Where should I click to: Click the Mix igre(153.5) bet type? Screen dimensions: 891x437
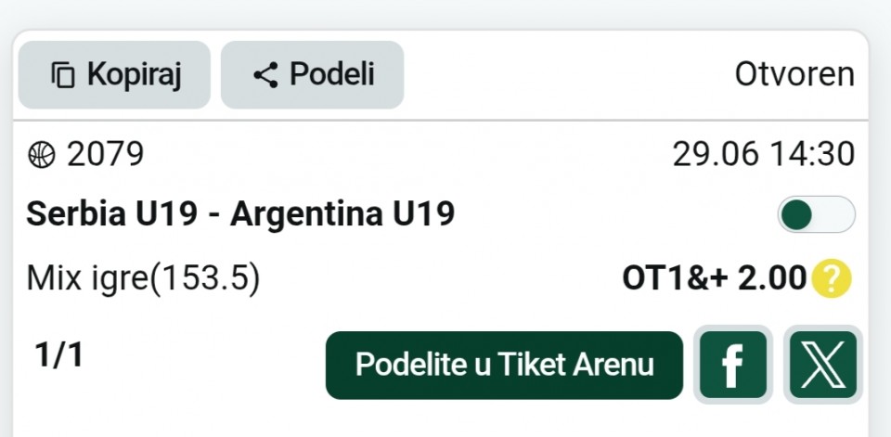click(x=143, y=279)
